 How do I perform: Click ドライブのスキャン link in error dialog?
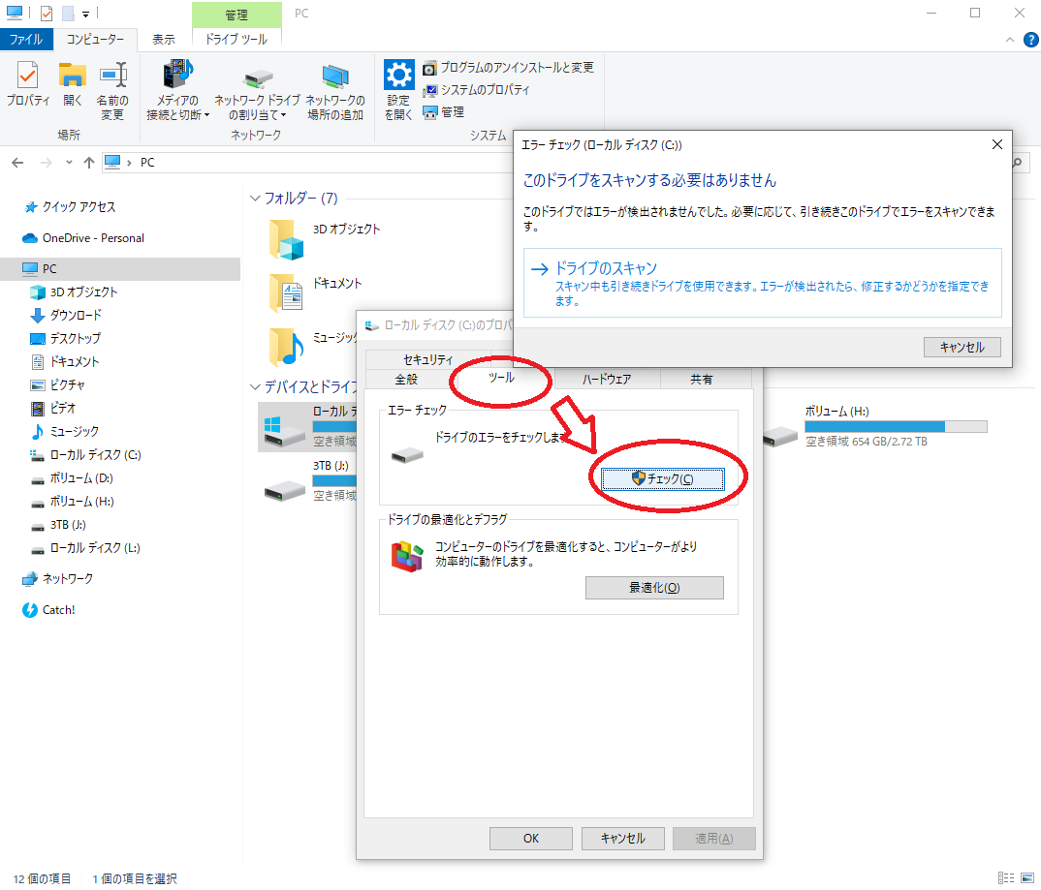(x=606, y=269)
